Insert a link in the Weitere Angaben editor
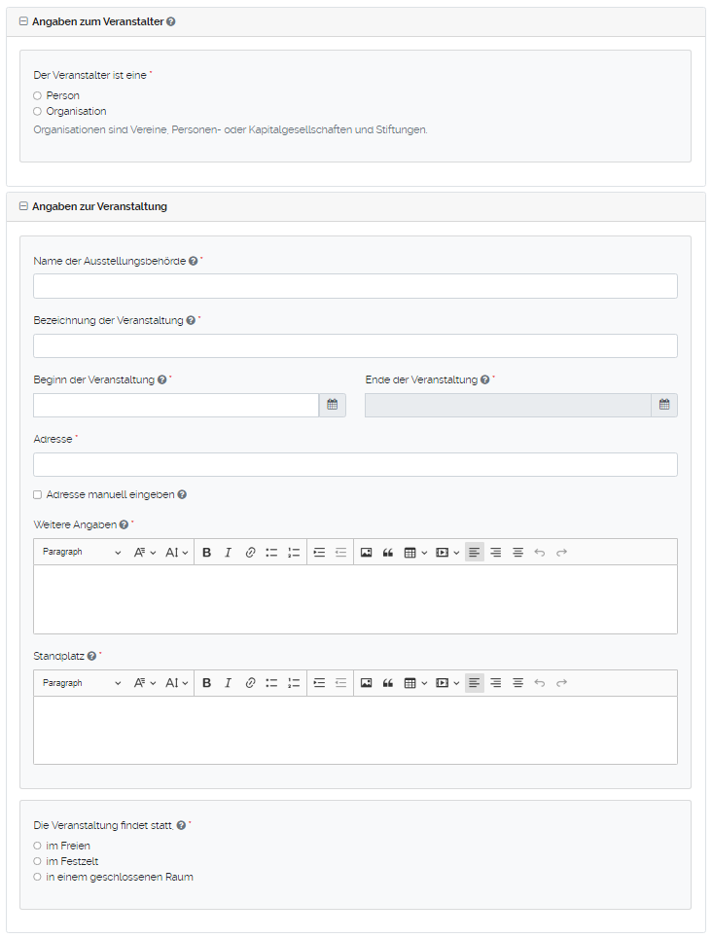The image size is (712, 938). 250,552
